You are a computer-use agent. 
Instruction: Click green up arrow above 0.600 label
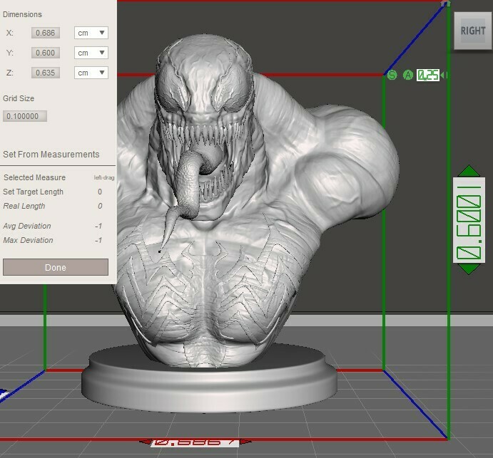click(469, 172)
